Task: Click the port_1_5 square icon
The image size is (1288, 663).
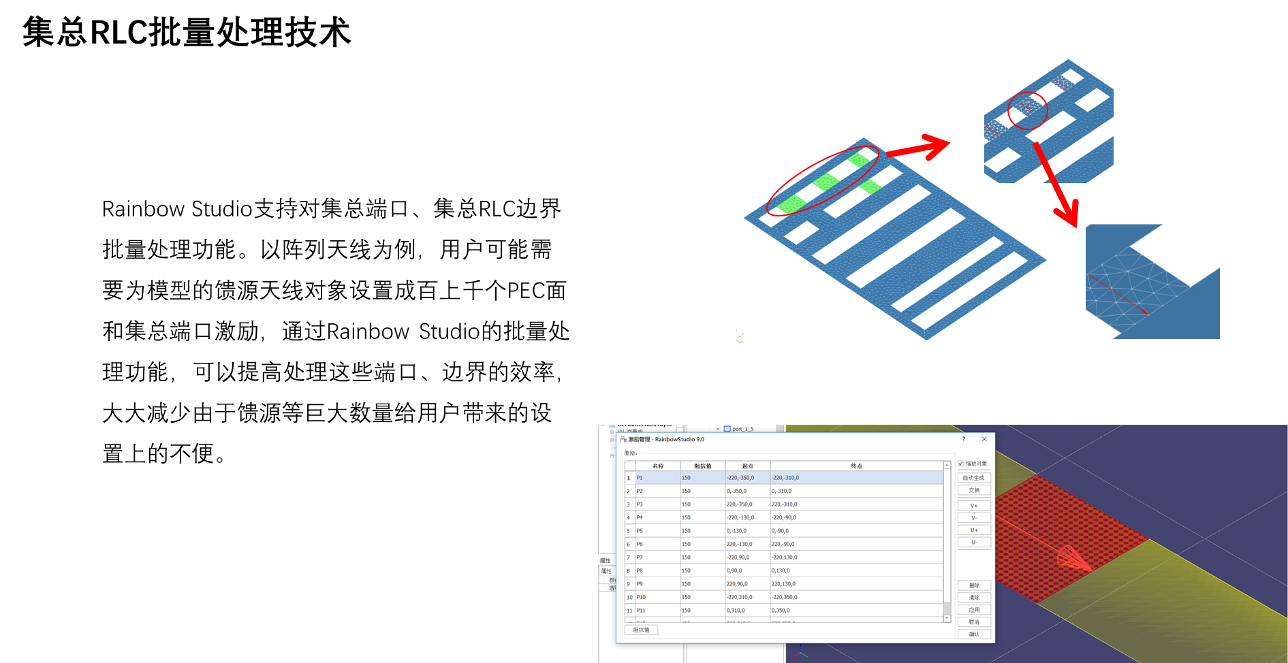Action: click(x=727, y=429)
